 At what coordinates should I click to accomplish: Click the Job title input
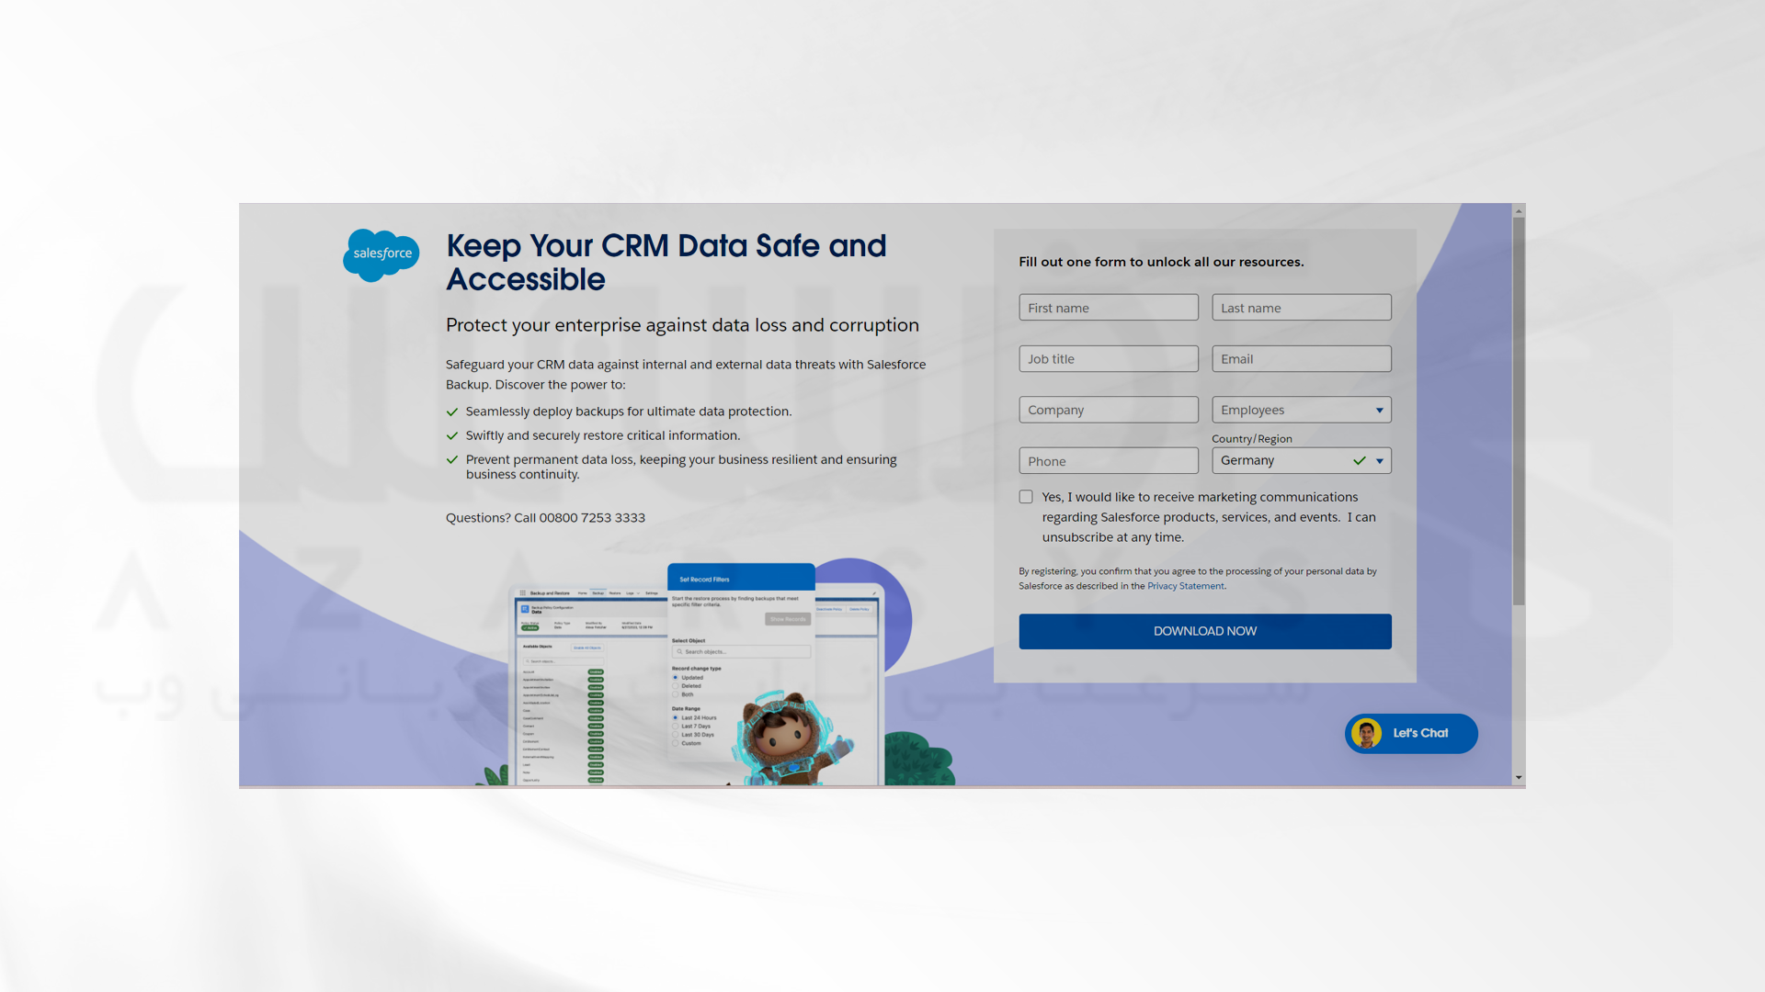(x=1108, y=359)
